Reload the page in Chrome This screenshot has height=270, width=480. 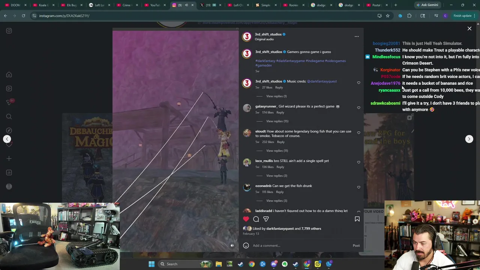pos(23,16)
